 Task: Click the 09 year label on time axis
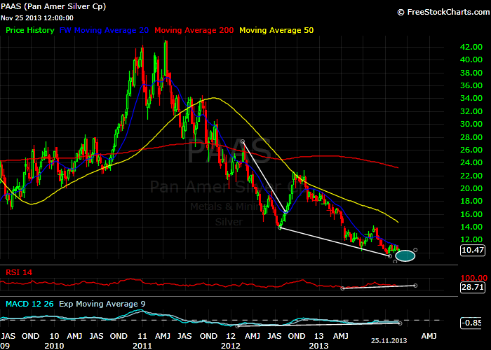5,346
